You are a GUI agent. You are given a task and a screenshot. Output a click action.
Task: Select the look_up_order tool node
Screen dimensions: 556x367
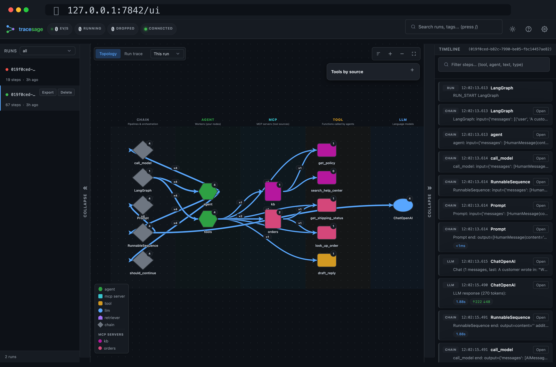327,233
